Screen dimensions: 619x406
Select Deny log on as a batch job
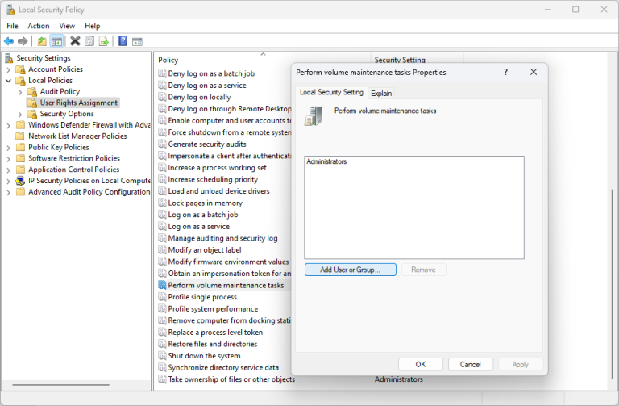(211, 73)
